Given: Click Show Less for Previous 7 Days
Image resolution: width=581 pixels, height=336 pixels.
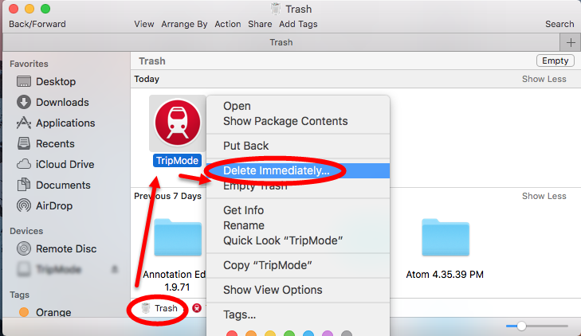Looking at the screenshot, I should click(544, 196).
